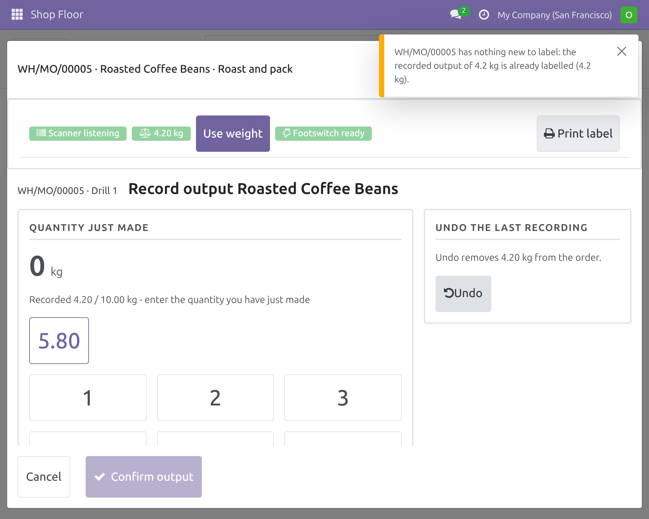Open the activities clock icon
649x519 pixels.
tap(484, 15)
